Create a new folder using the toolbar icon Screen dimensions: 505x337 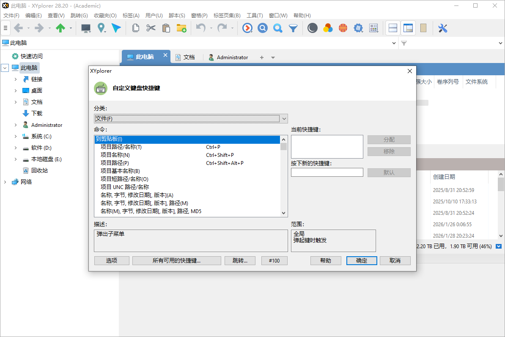pos(181,28)
